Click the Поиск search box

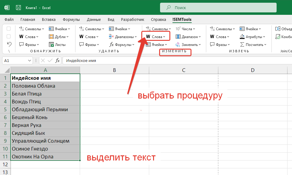click(218, 8)
